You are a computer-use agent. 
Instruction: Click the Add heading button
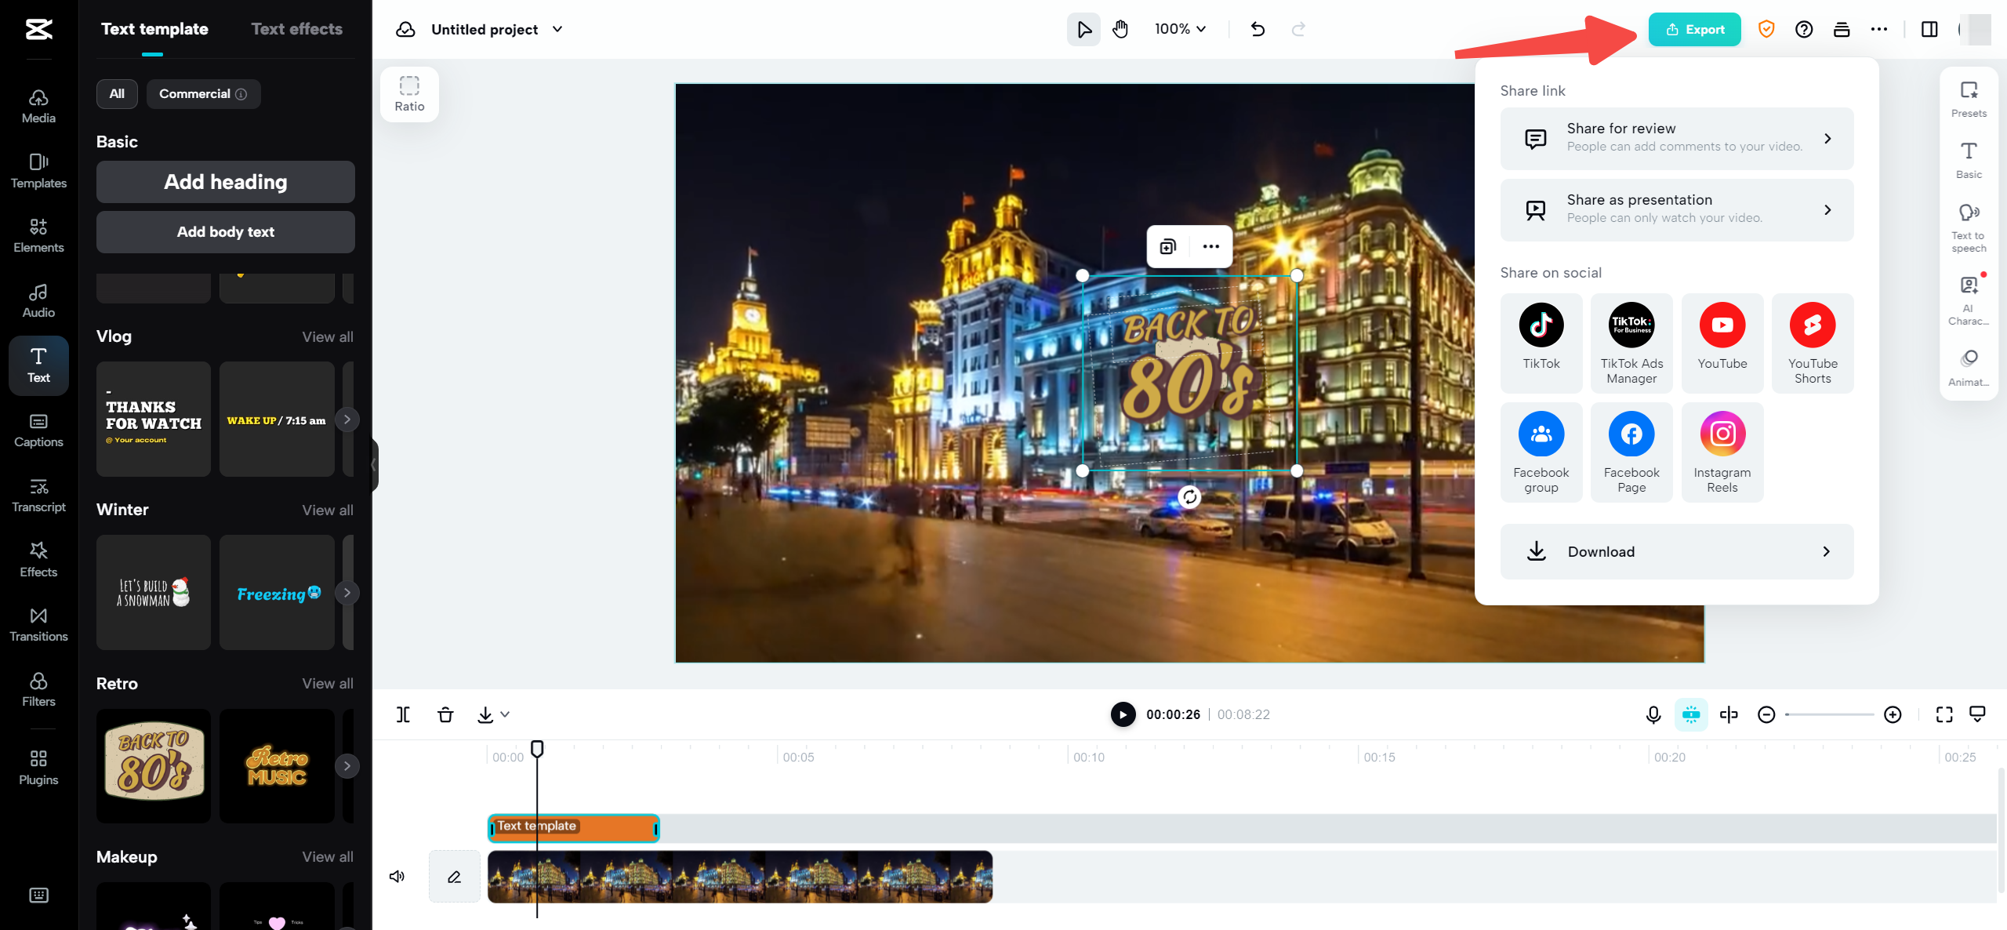225,182
